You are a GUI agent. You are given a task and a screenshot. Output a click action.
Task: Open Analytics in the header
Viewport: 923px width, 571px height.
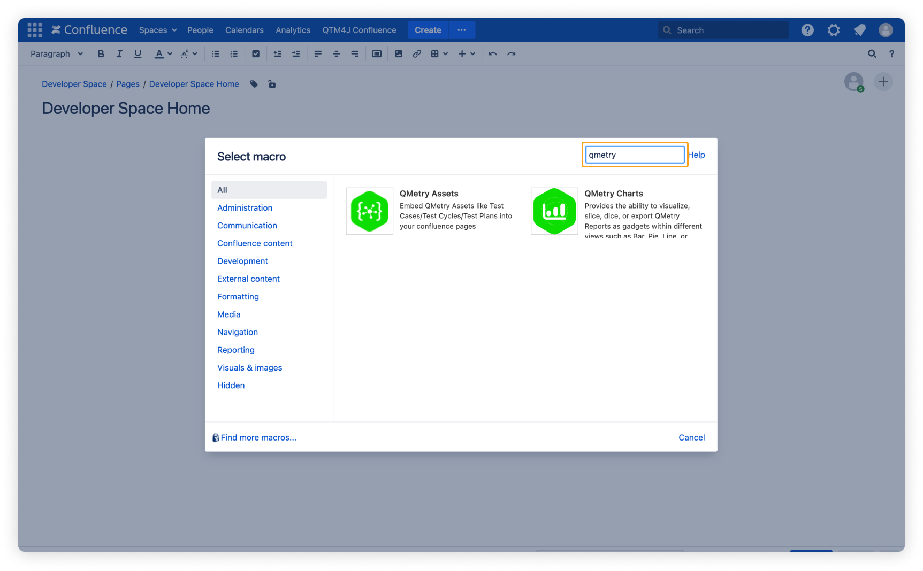coord(293,30)
